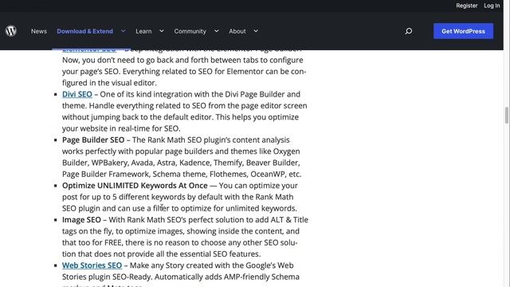Click the WordPress logo icon
Image resolution: width=510 pixels, height=287 pixels.
click(x=11, y=31)
